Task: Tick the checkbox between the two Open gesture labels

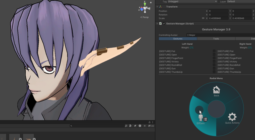Action: (214, 55)
